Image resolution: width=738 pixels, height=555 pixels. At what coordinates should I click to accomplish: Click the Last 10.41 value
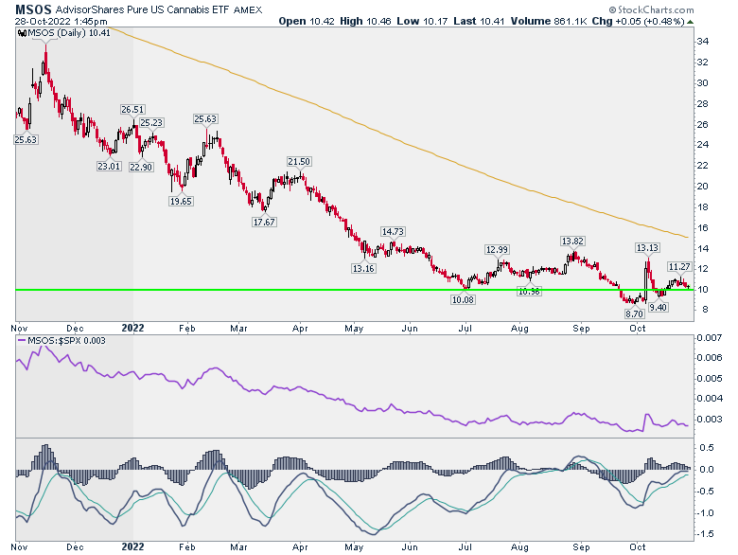[x=479, y=21]
